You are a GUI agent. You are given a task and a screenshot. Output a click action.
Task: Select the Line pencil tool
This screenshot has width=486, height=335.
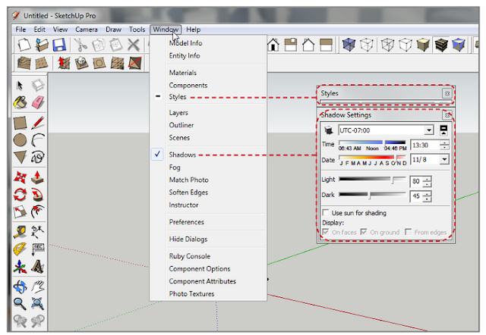[37, 123]
